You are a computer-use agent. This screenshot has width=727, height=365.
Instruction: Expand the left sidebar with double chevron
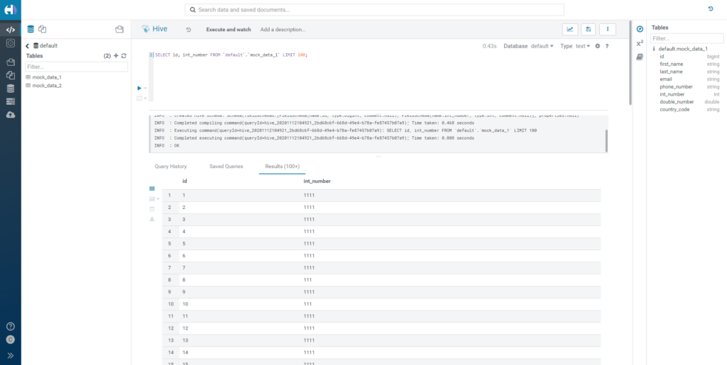[x=10, y=355]
